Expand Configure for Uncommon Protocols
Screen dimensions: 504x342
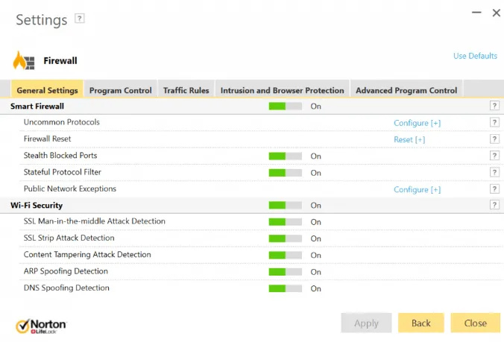pyautogui.click(x=417, y=123)
